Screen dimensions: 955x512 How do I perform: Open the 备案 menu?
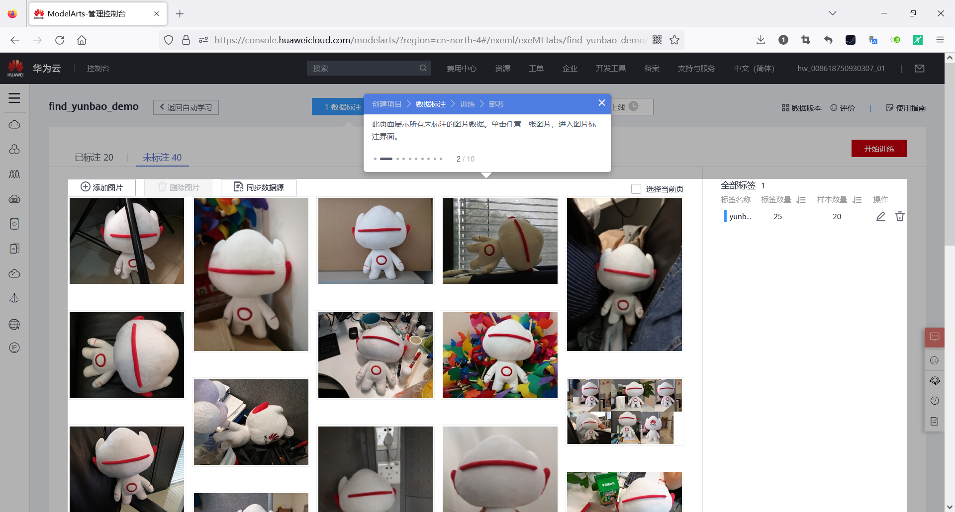click(652, 69)
